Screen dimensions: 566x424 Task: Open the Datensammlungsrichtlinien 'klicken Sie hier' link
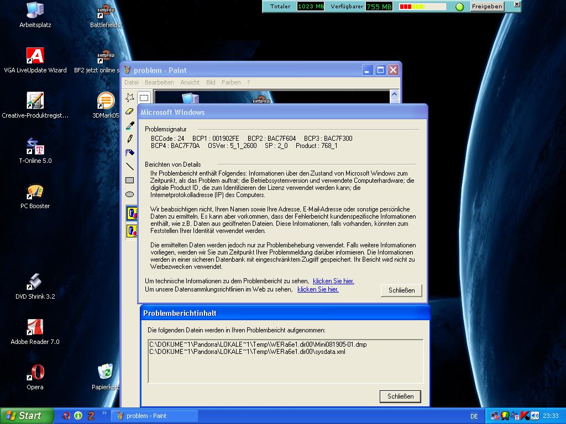pyautogui.click(x=318, y=289)
